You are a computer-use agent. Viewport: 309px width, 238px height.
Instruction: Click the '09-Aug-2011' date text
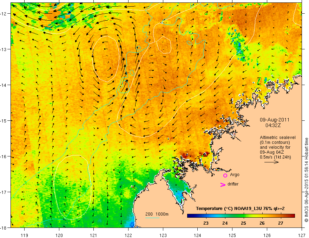pyautogui.click(x=275, y=120)
